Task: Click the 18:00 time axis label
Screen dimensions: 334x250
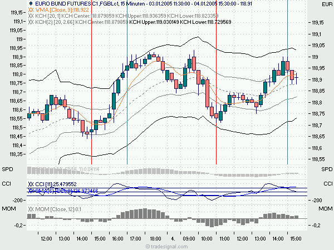Action: coord(155,239)
